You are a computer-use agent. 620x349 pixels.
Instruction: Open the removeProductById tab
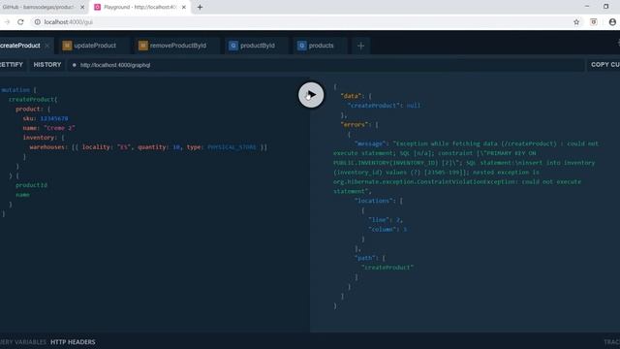pos(178,46)
